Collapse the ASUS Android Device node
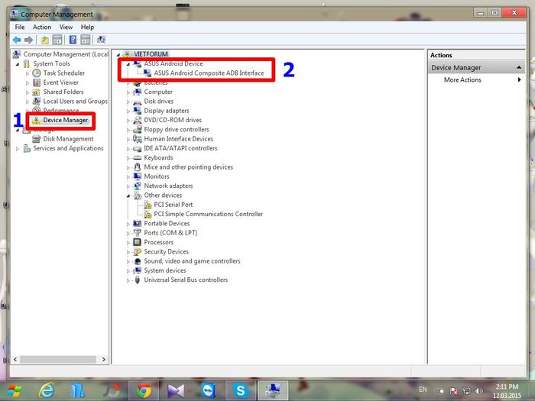Viewport: 535px width, 401px height. tap(128, 64)
